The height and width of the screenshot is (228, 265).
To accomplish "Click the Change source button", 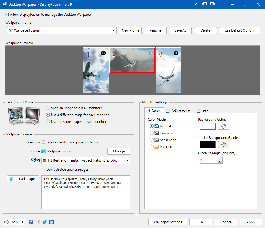I will [x=119, y=151].
